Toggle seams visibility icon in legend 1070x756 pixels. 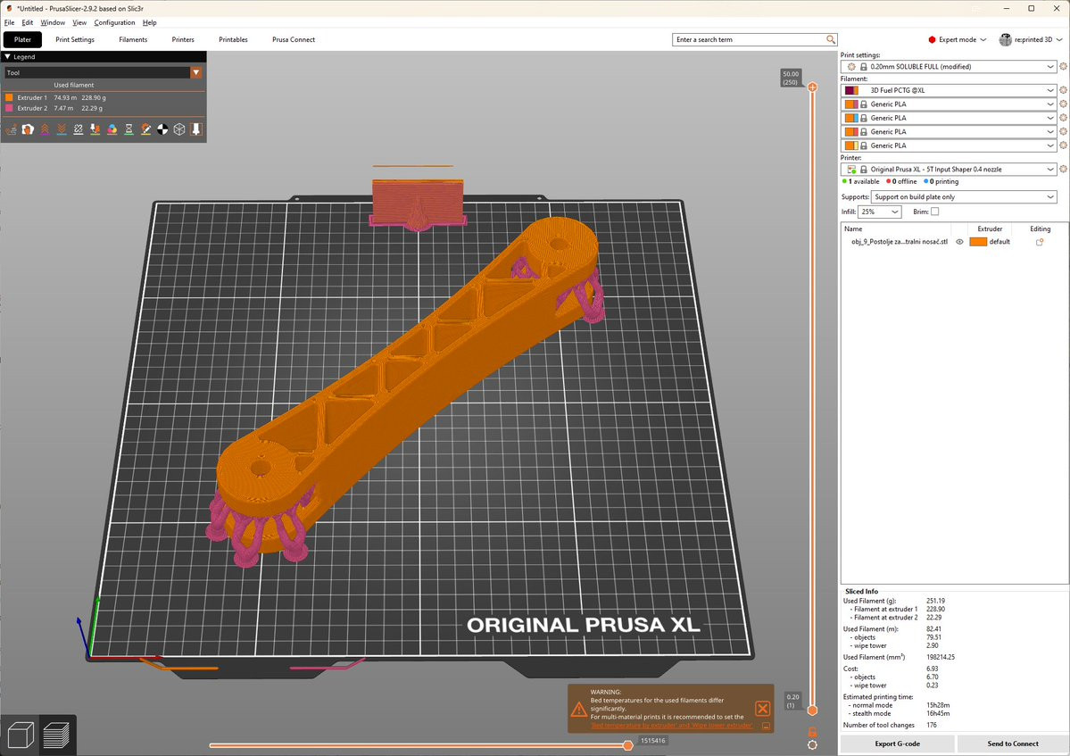pos(79,129)
